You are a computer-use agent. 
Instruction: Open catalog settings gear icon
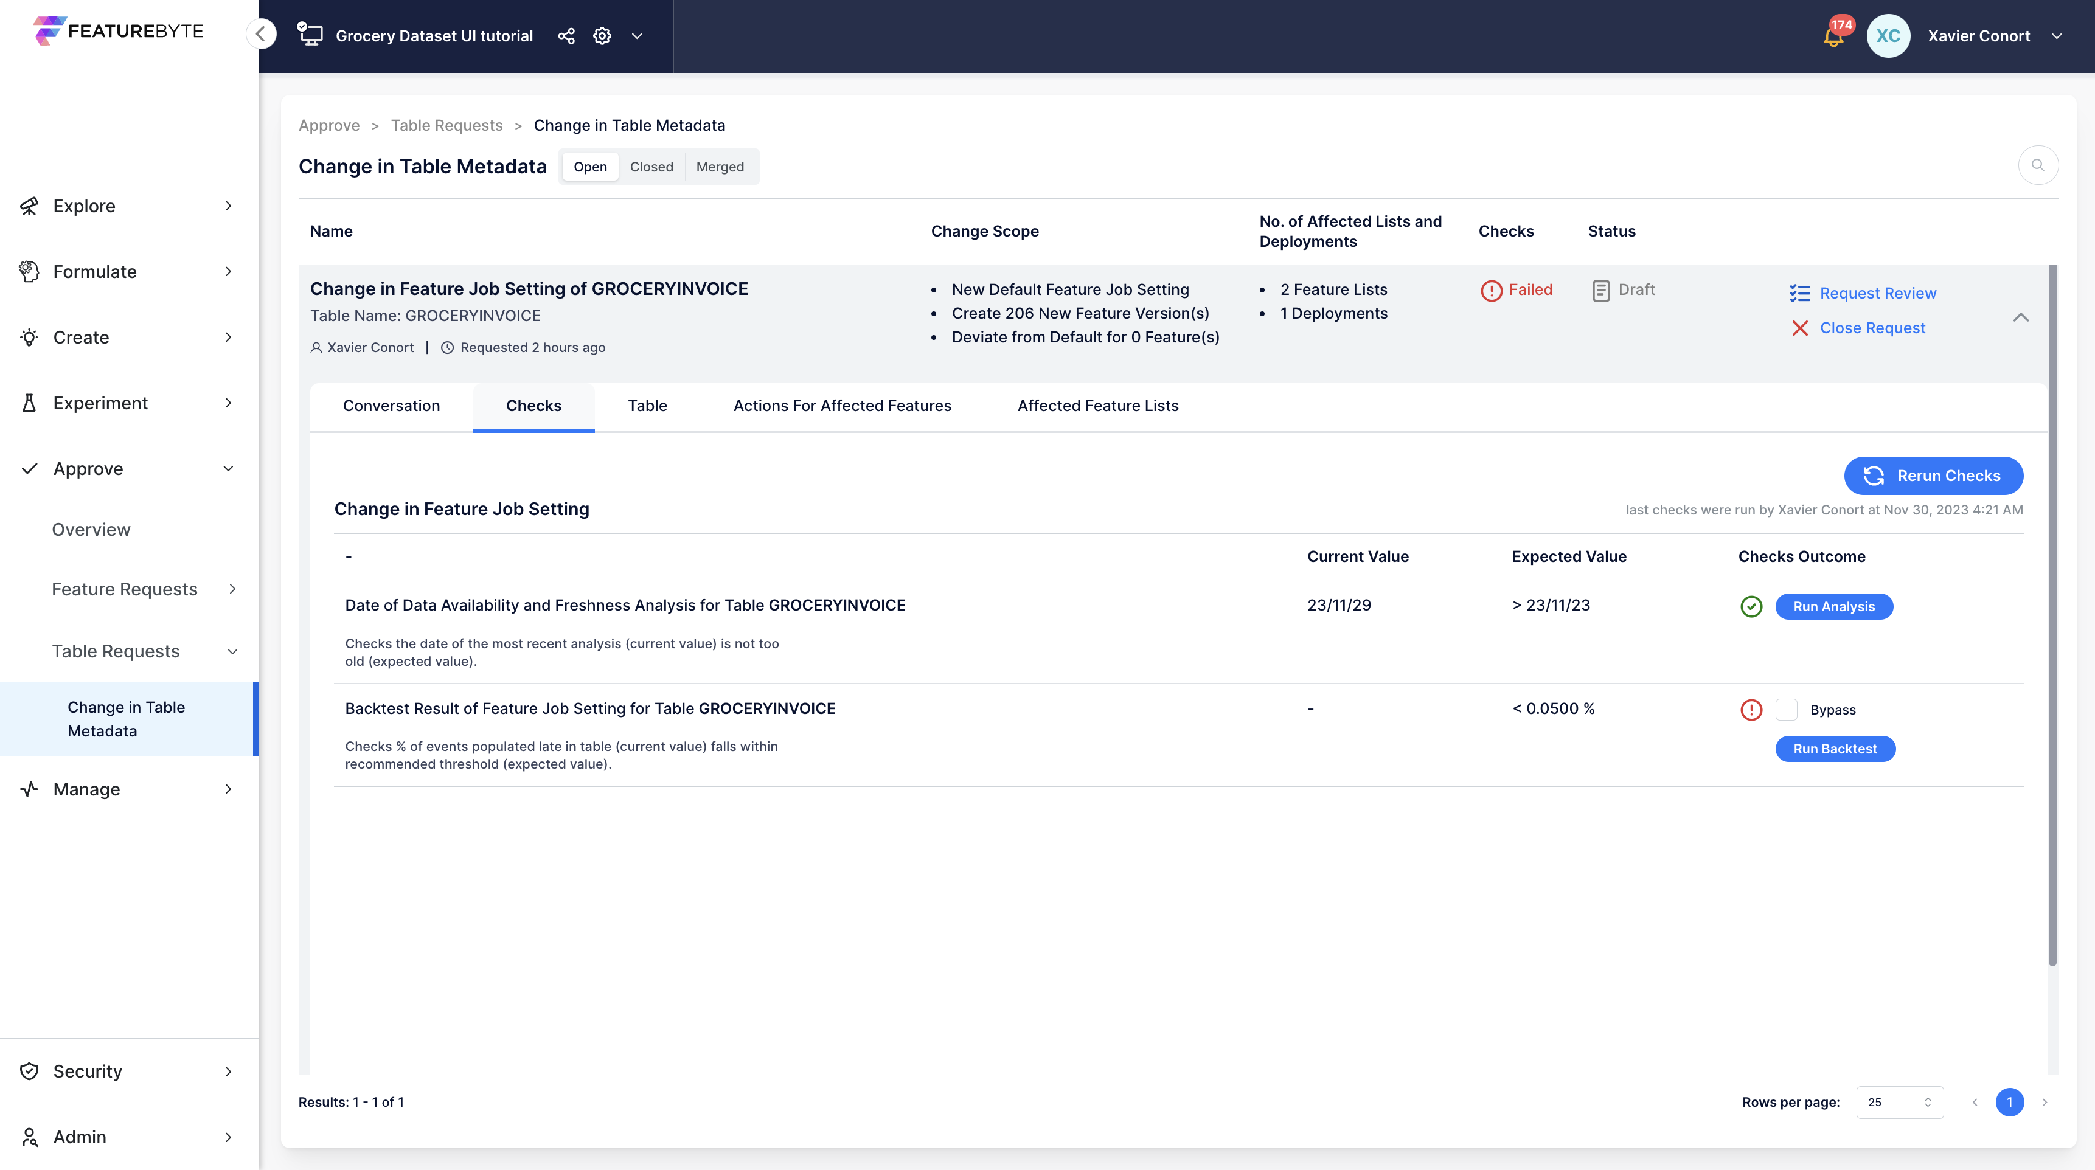tap(602, 36)
